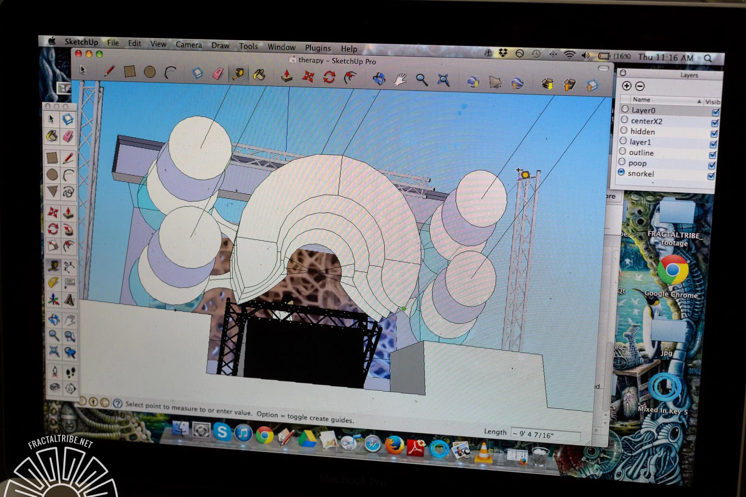Viewport: 746px width, 497px height.
Task: Pick the Offset tool in top toolbar
Action: [x=350, y=78]
